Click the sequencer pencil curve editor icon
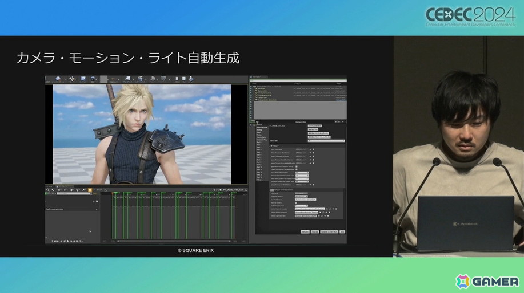The image size is (524, 293). tap(84, 190)
